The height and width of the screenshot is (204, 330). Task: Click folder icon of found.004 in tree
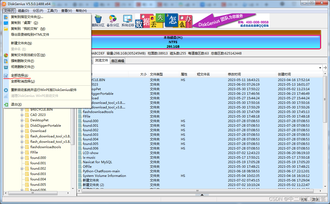27,179
